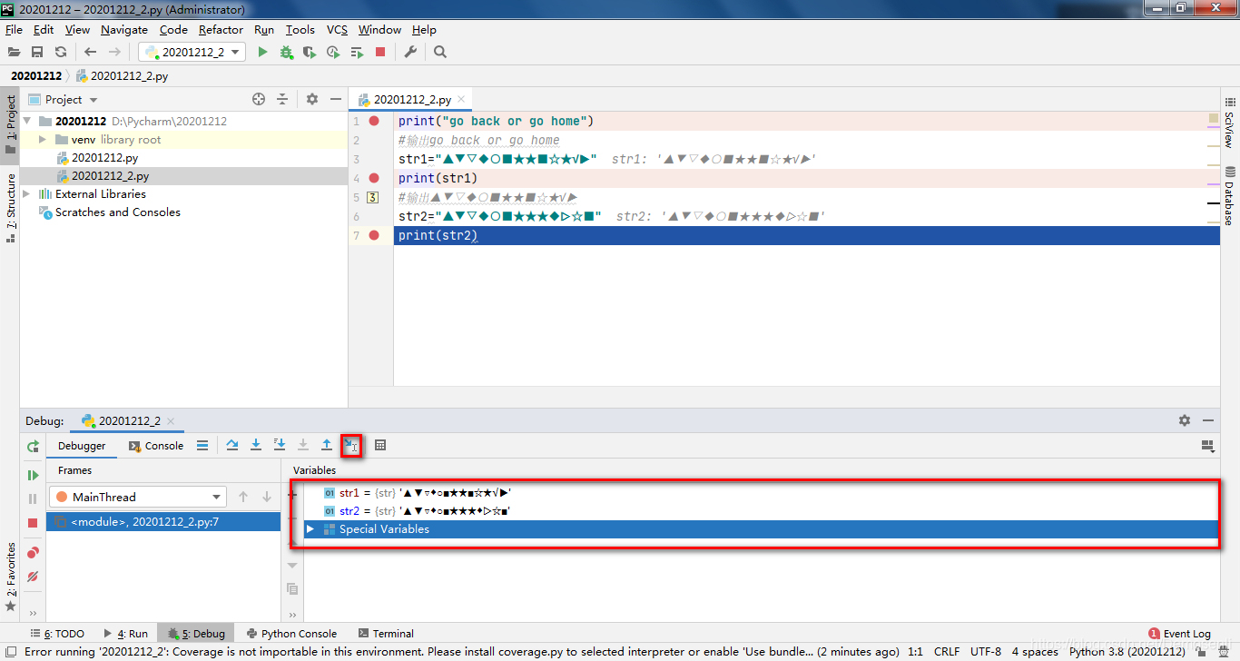
Task: Open the Refactor menu
Action: 221,29
